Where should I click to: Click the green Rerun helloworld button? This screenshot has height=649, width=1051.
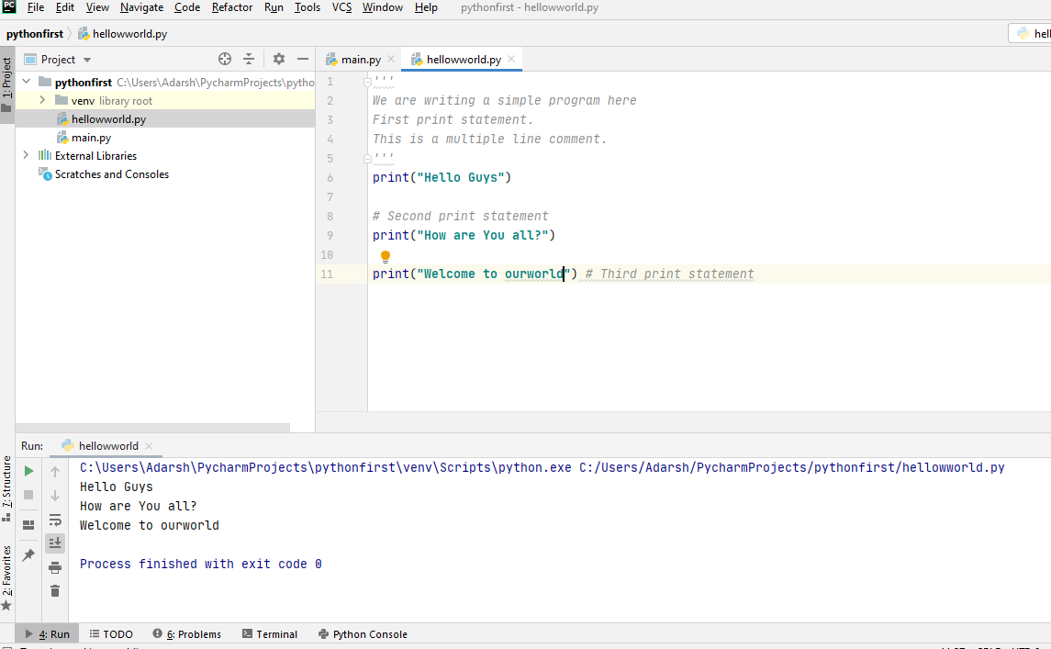(x=28, y=471)
